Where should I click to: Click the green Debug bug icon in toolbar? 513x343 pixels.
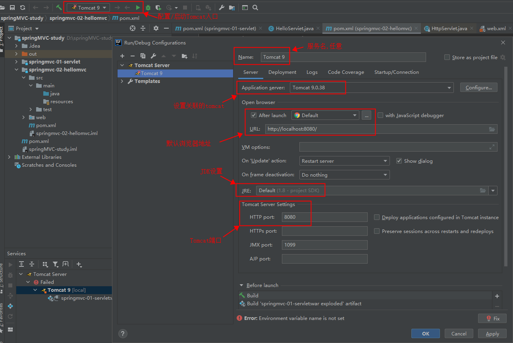[x=148, y=8]
